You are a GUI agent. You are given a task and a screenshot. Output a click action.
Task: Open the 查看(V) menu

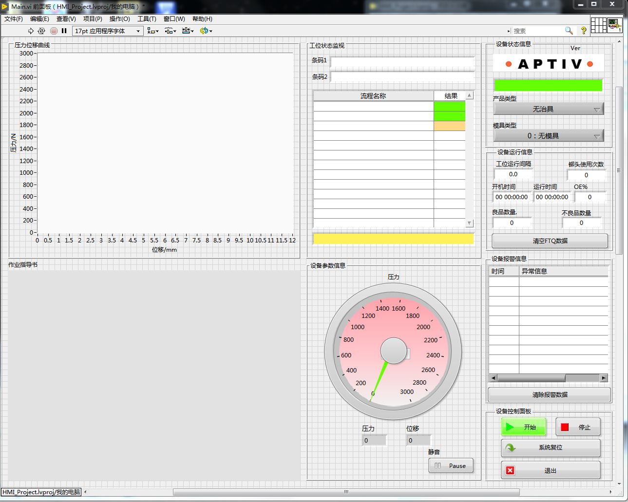point(66,19)
